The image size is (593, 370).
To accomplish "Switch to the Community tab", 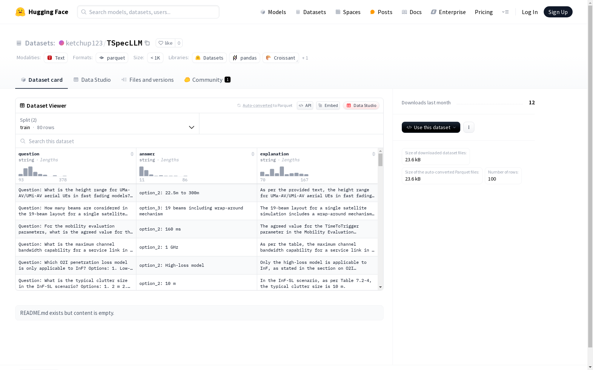I will pyautogui.click(x=208, y=80).
